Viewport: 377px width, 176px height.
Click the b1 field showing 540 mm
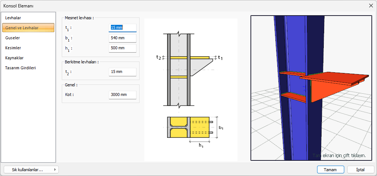coord(122,38)
